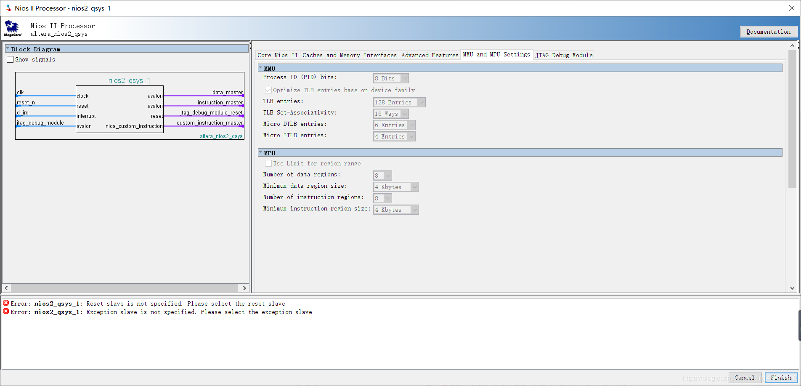This screenshot has height=386, width=801.
Task: Click the jtag_debug_module input label
Action: click(40, 122)
